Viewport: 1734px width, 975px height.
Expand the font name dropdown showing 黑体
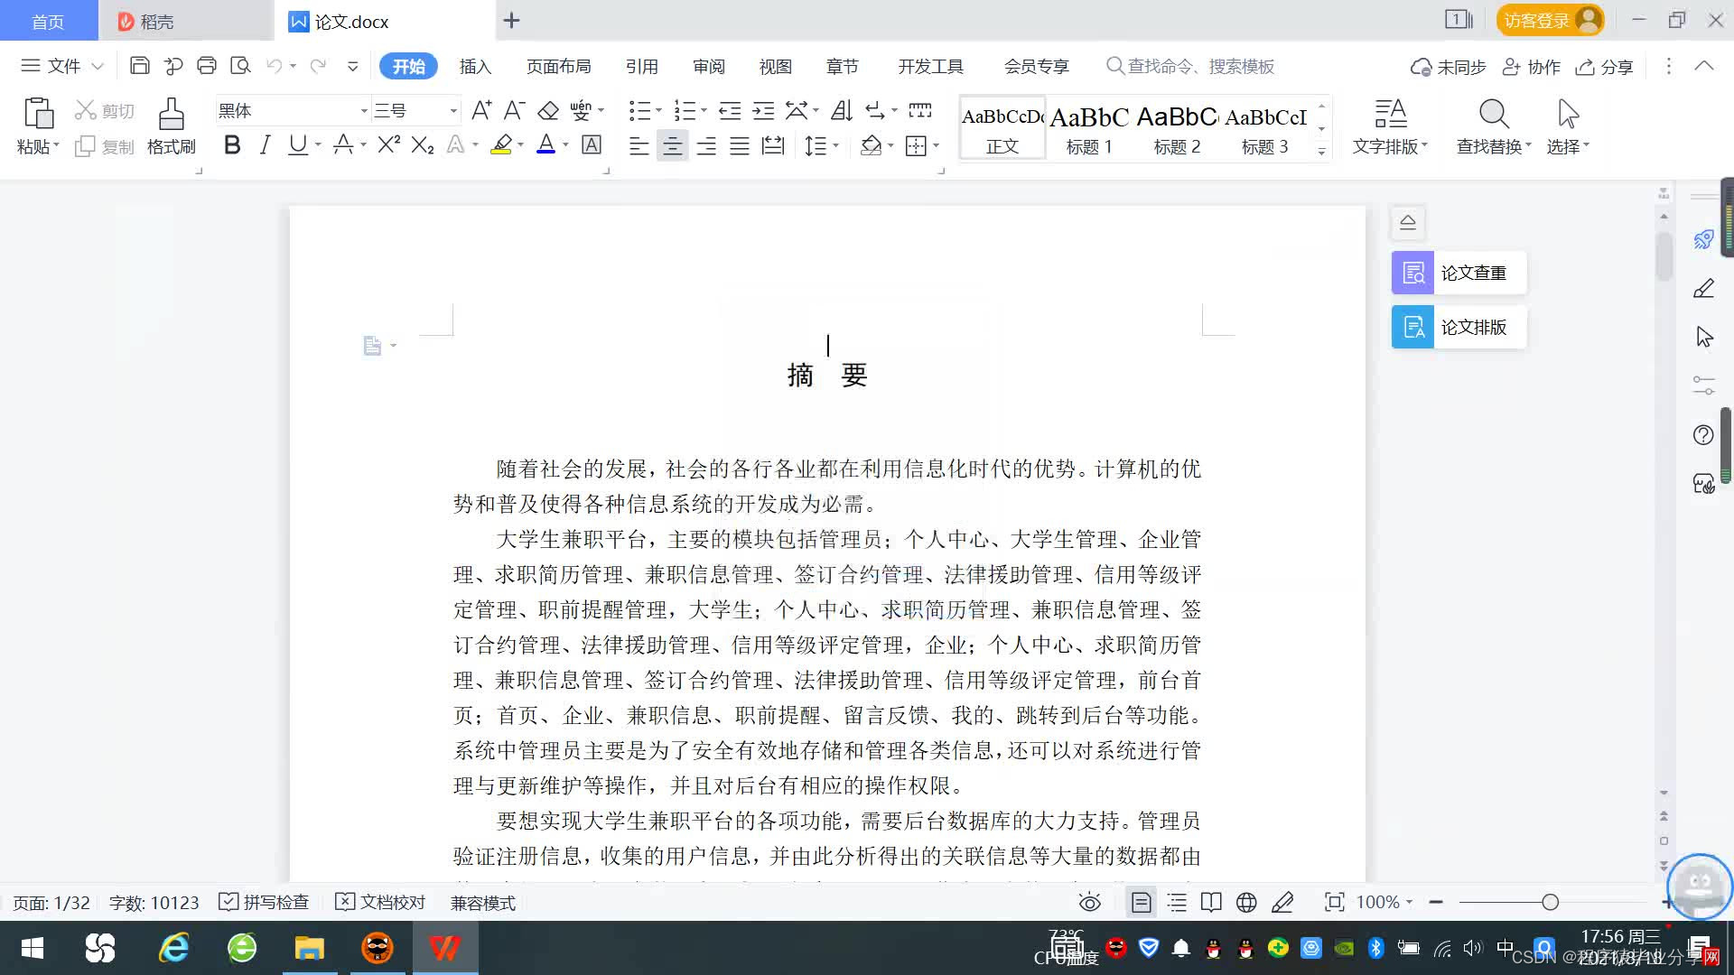point(364,111)
